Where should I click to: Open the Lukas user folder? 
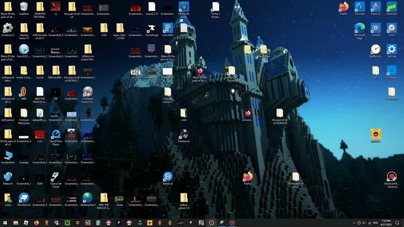pos(8,198)
